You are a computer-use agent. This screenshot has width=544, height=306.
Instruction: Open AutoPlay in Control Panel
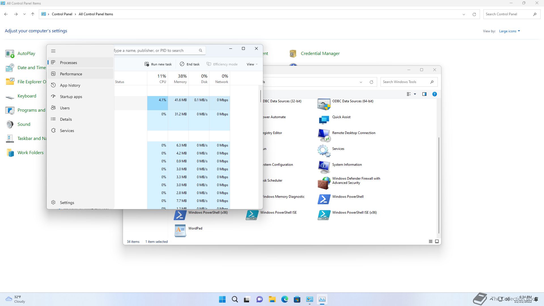pyautogui.click(x=20, y=54)
